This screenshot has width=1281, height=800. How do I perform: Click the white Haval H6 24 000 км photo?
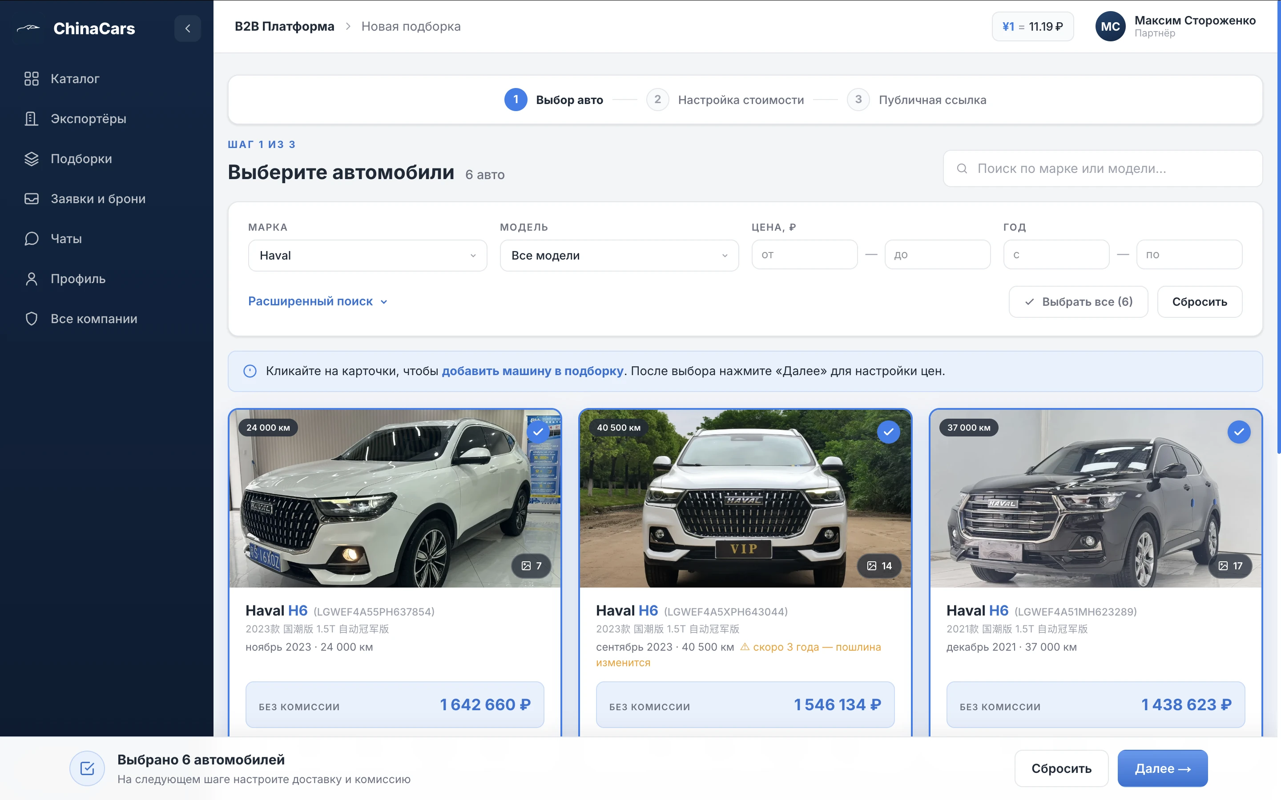click(x=395, y=498)
